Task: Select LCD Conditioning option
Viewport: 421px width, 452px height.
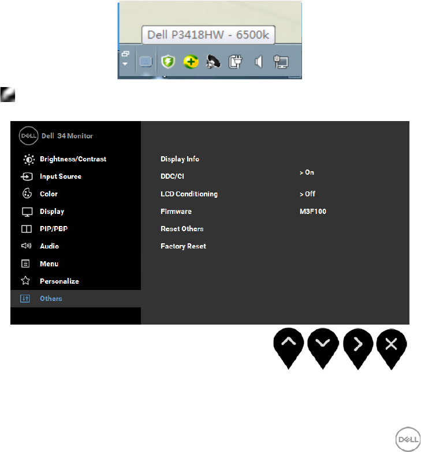Action: tap(189, 194)
